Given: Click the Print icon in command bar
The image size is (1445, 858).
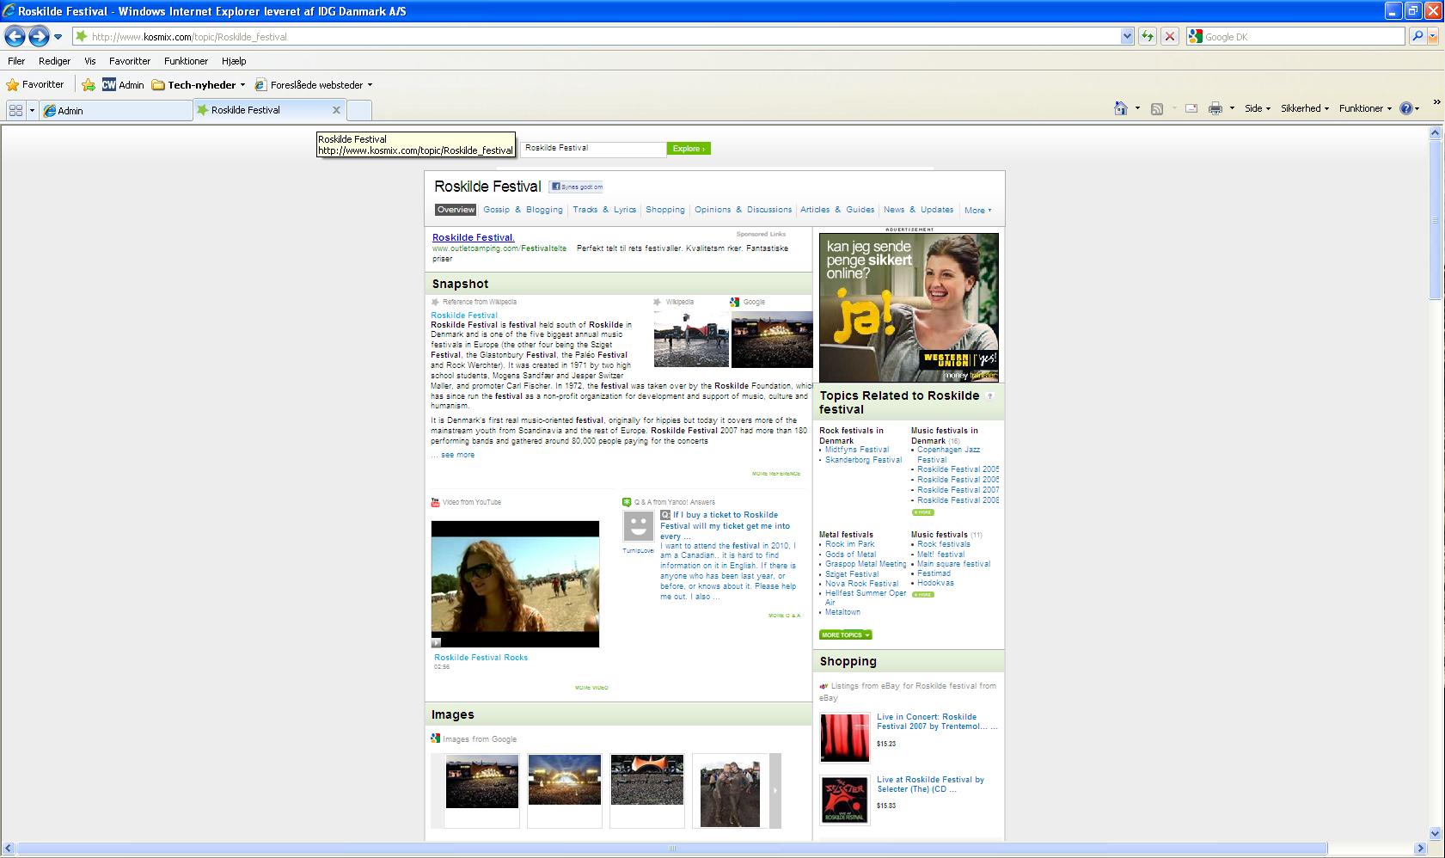Looking at the screenshot, I should tap(1215, 108).
